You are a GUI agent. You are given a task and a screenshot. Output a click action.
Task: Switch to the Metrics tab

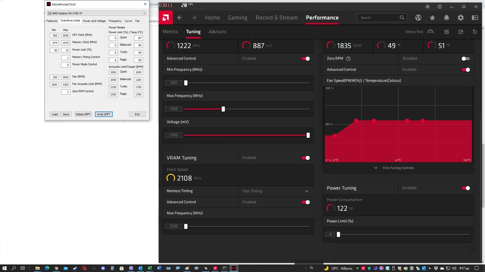(170, 31)
